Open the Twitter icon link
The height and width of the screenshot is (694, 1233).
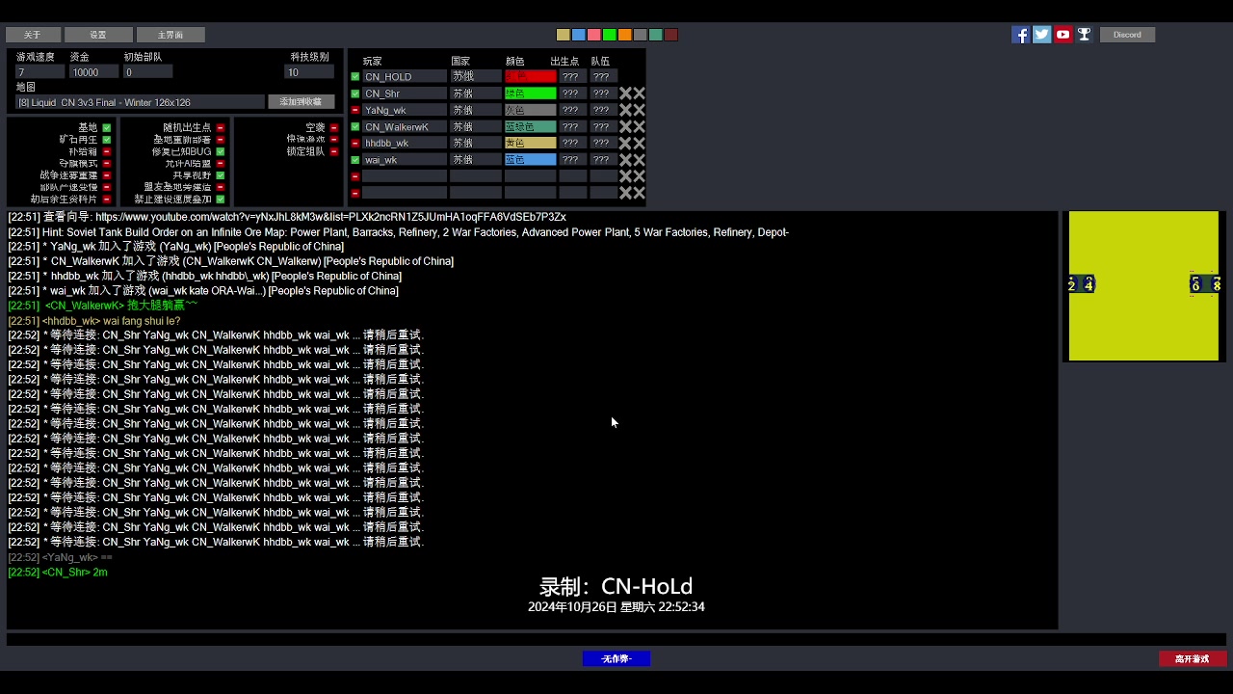pos(1041,35)
